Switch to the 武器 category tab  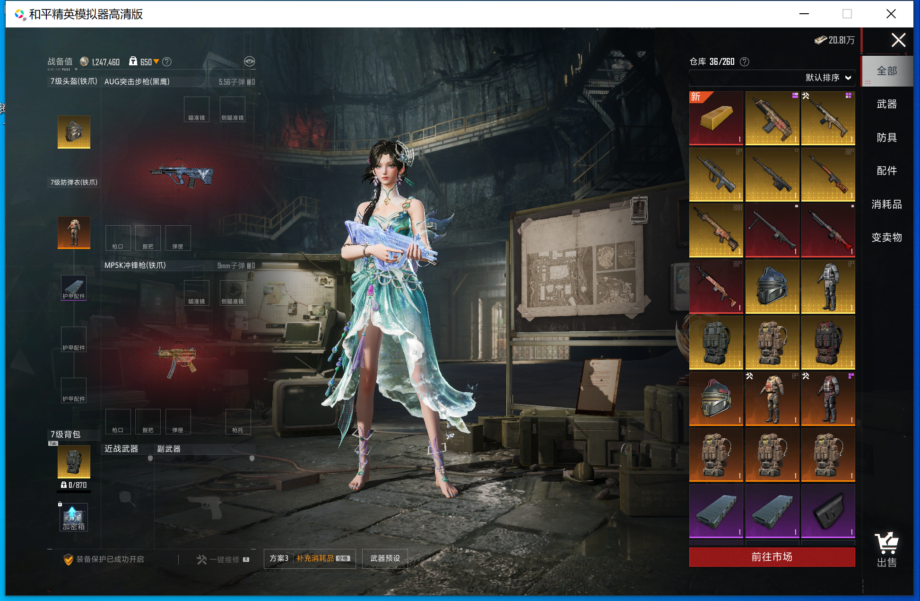coord(886,104)
